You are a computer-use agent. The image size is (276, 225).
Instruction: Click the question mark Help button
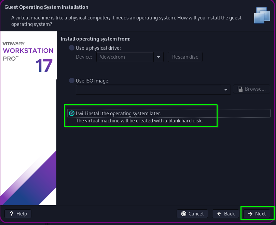point(18,214)
